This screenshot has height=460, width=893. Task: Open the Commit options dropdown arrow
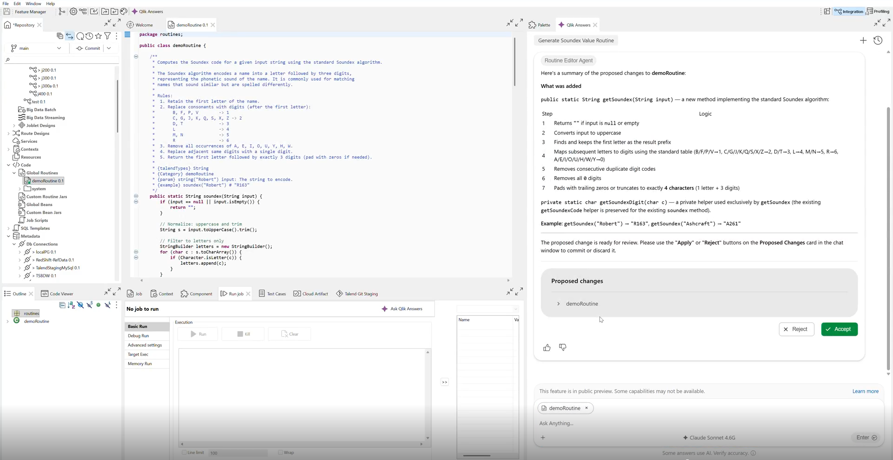[x=109, y=48]
